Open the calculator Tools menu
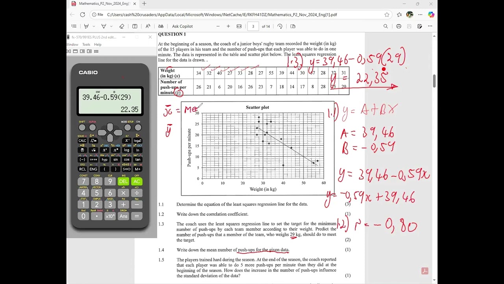Screen dimensions: 504x284 (x=86, y=45)
